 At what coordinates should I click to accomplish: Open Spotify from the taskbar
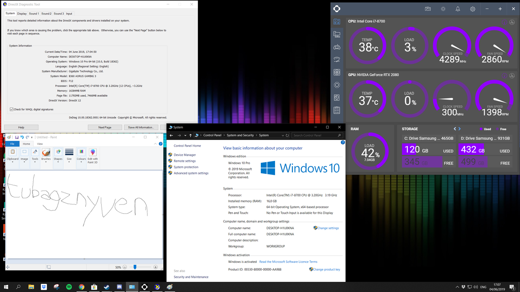pos(69,287)
